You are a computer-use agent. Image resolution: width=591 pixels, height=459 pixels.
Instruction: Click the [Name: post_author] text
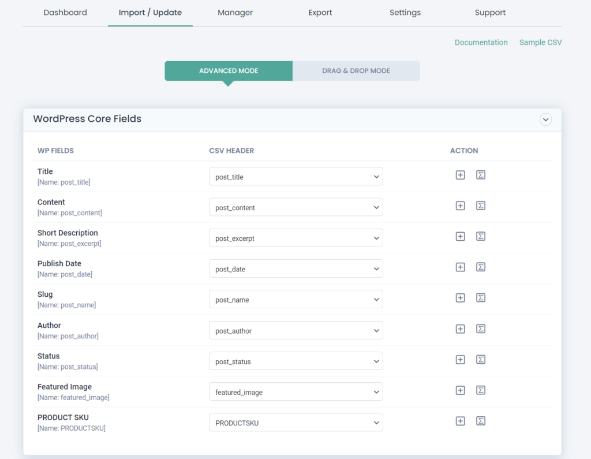coord(68,335)
